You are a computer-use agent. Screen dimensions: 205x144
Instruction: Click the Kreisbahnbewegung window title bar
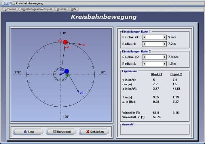tap(102, 4)
